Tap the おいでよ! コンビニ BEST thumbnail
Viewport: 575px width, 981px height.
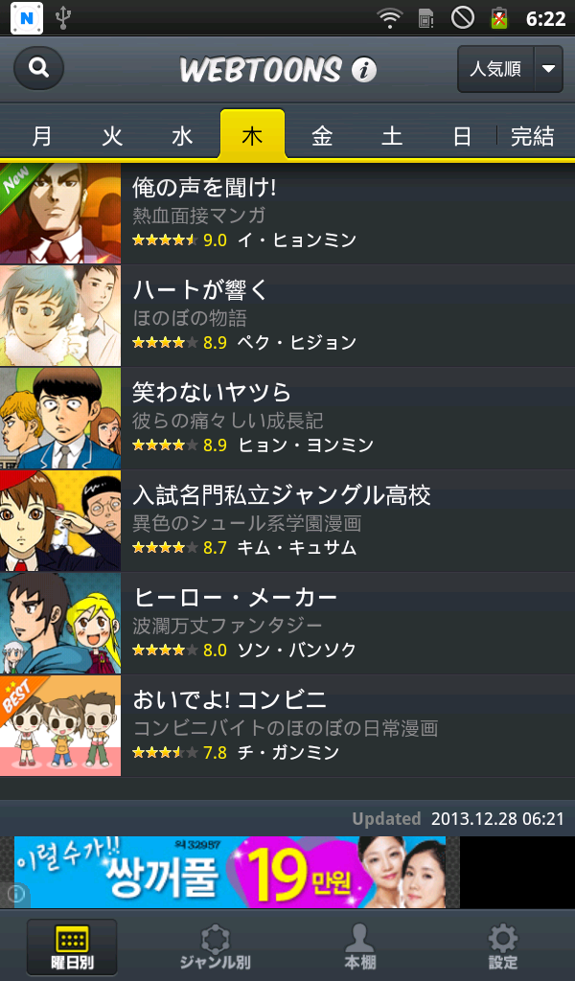coord(60,726)
